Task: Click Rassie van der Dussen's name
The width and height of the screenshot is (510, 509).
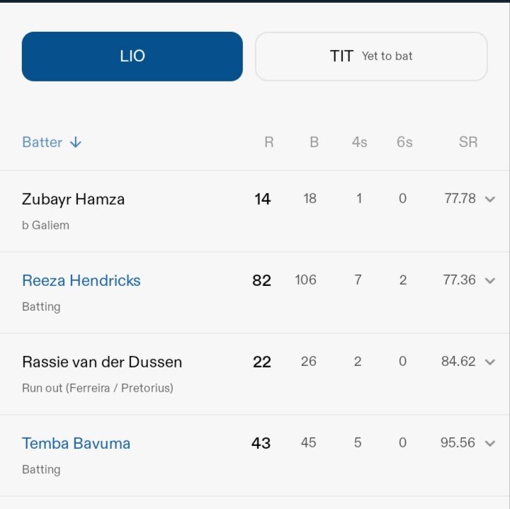Action: click(102, 362)
